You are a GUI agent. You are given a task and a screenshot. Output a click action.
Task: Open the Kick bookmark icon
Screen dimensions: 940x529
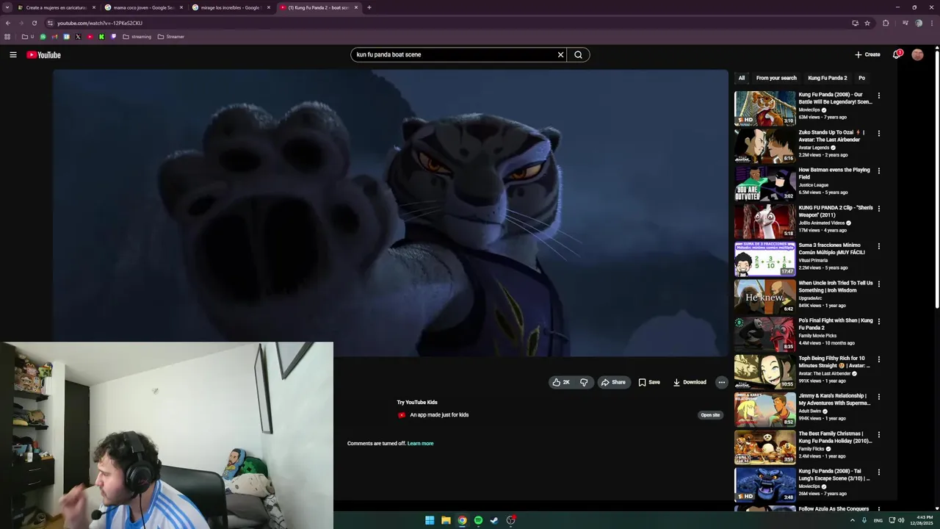pos(101,37)
